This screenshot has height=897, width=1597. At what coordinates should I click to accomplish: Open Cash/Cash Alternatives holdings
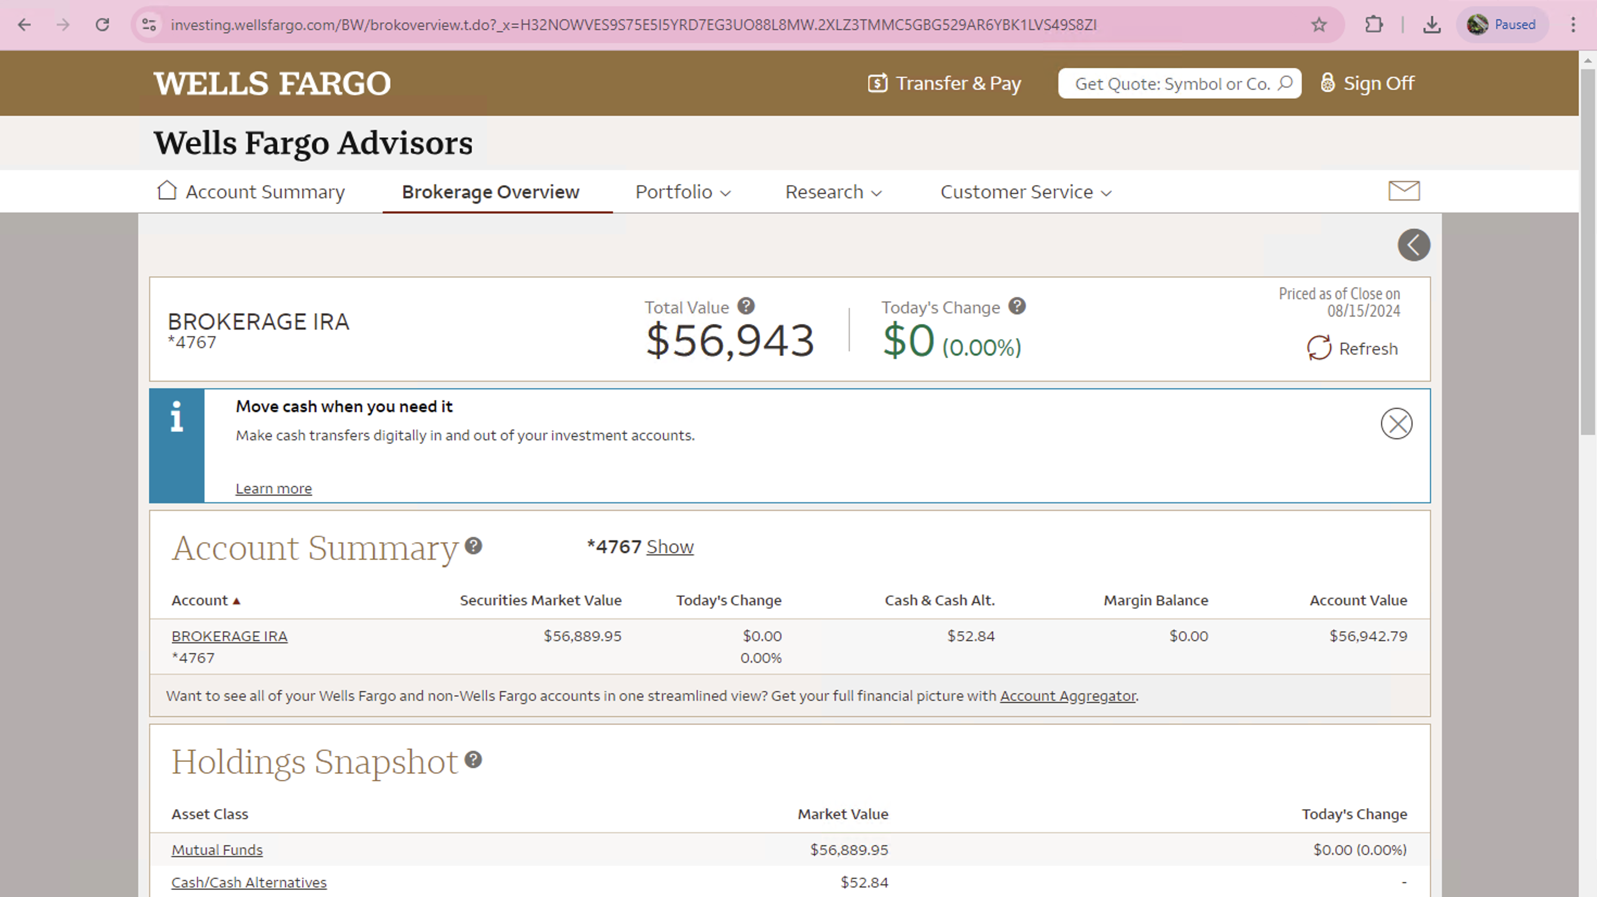249,883
